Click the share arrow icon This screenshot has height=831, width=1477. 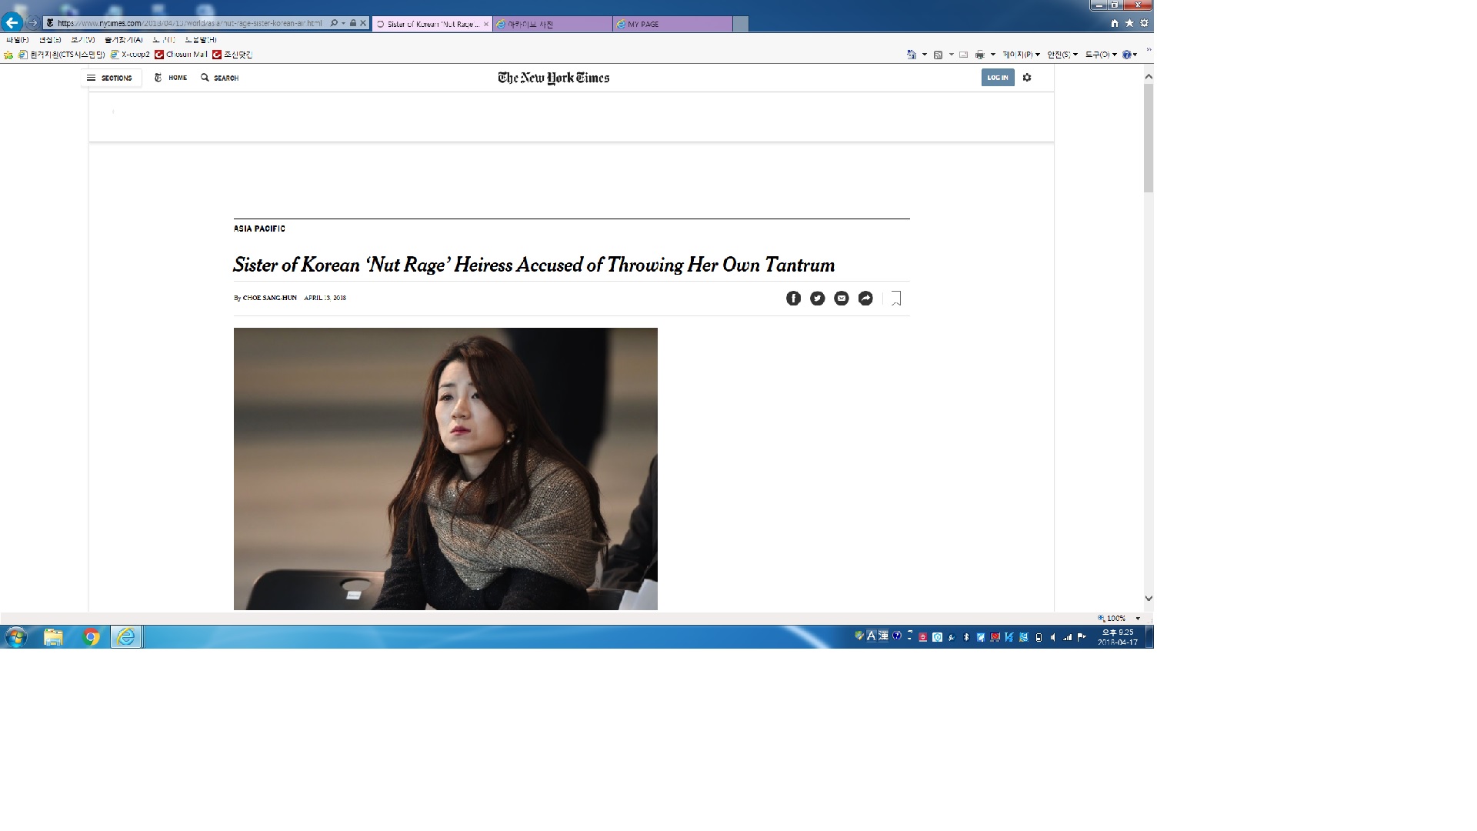click(x=865, y=299)
